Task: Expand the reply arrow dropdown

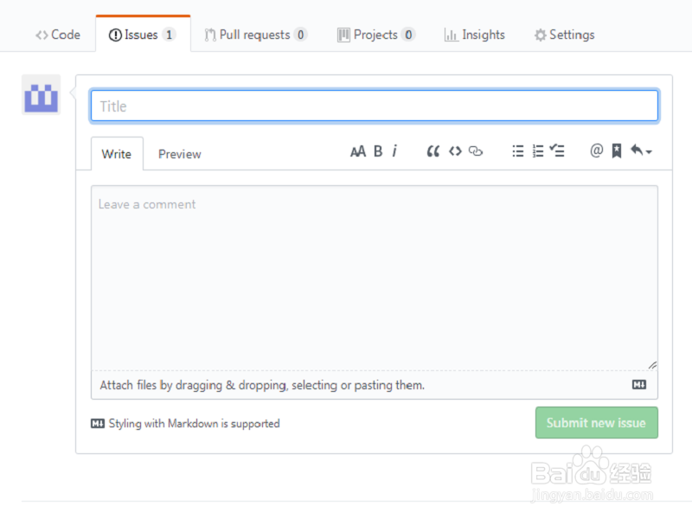Action: pyautogui.click(x=638, y=151)
